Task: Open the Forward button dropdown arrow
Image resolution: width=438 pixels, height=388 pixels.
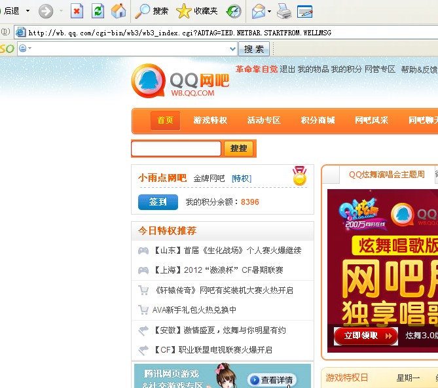Action: pyautogui.click(x=61, y=11)
